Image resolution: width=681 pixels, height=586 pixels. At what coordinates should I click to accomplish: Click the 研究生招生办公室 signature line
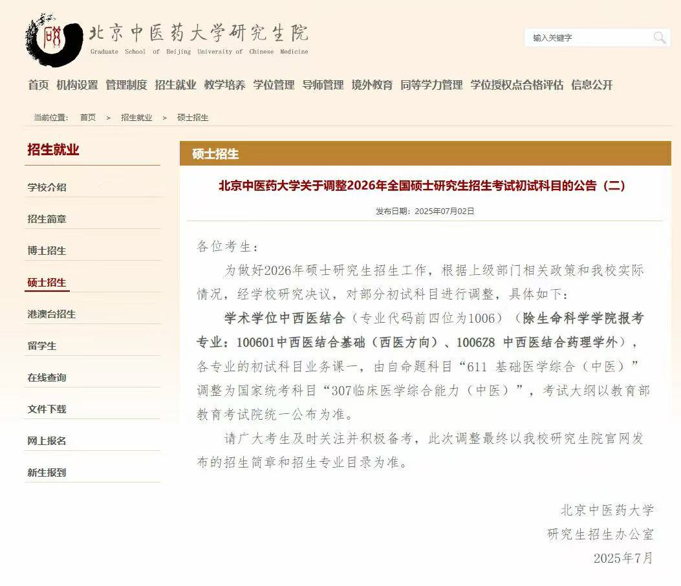(x=601, y=534)
